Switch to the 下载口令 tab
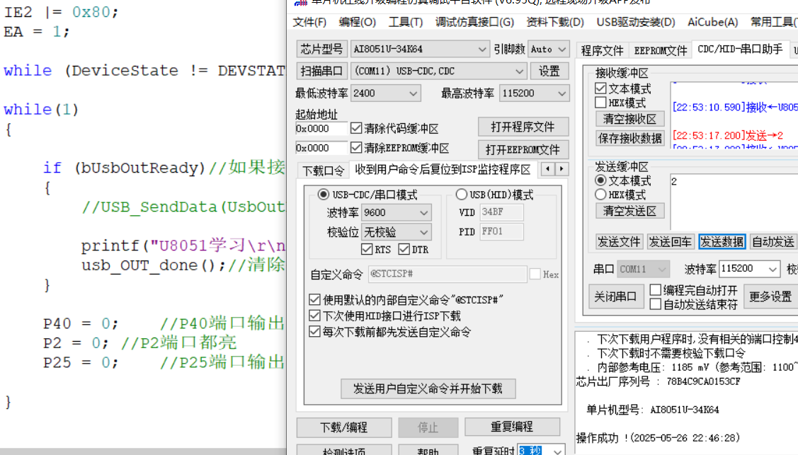Viewport: 798px width, 455px height. (323, 171)
